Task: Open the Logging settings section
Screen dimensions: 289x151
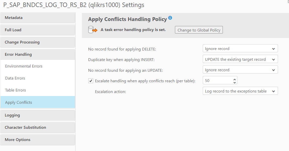Action: tap(38, 115)
